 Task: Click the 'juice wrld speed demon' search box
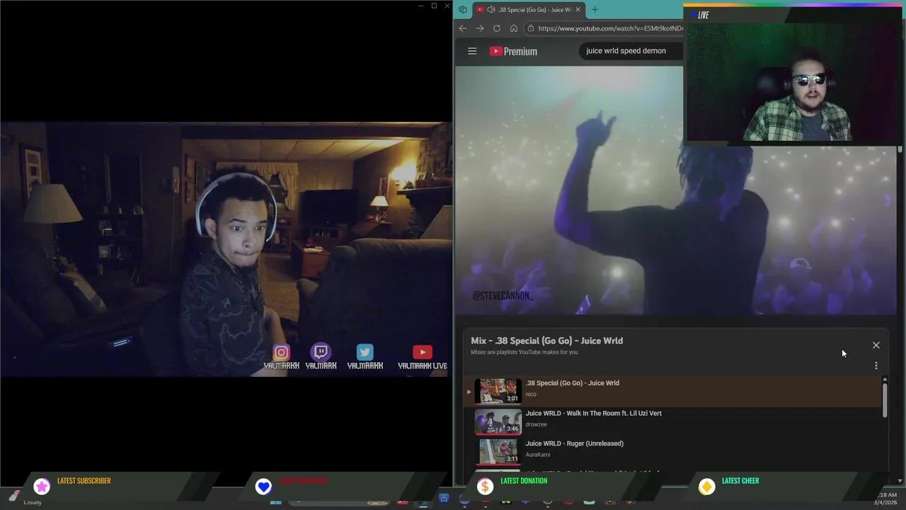[630, 51]
